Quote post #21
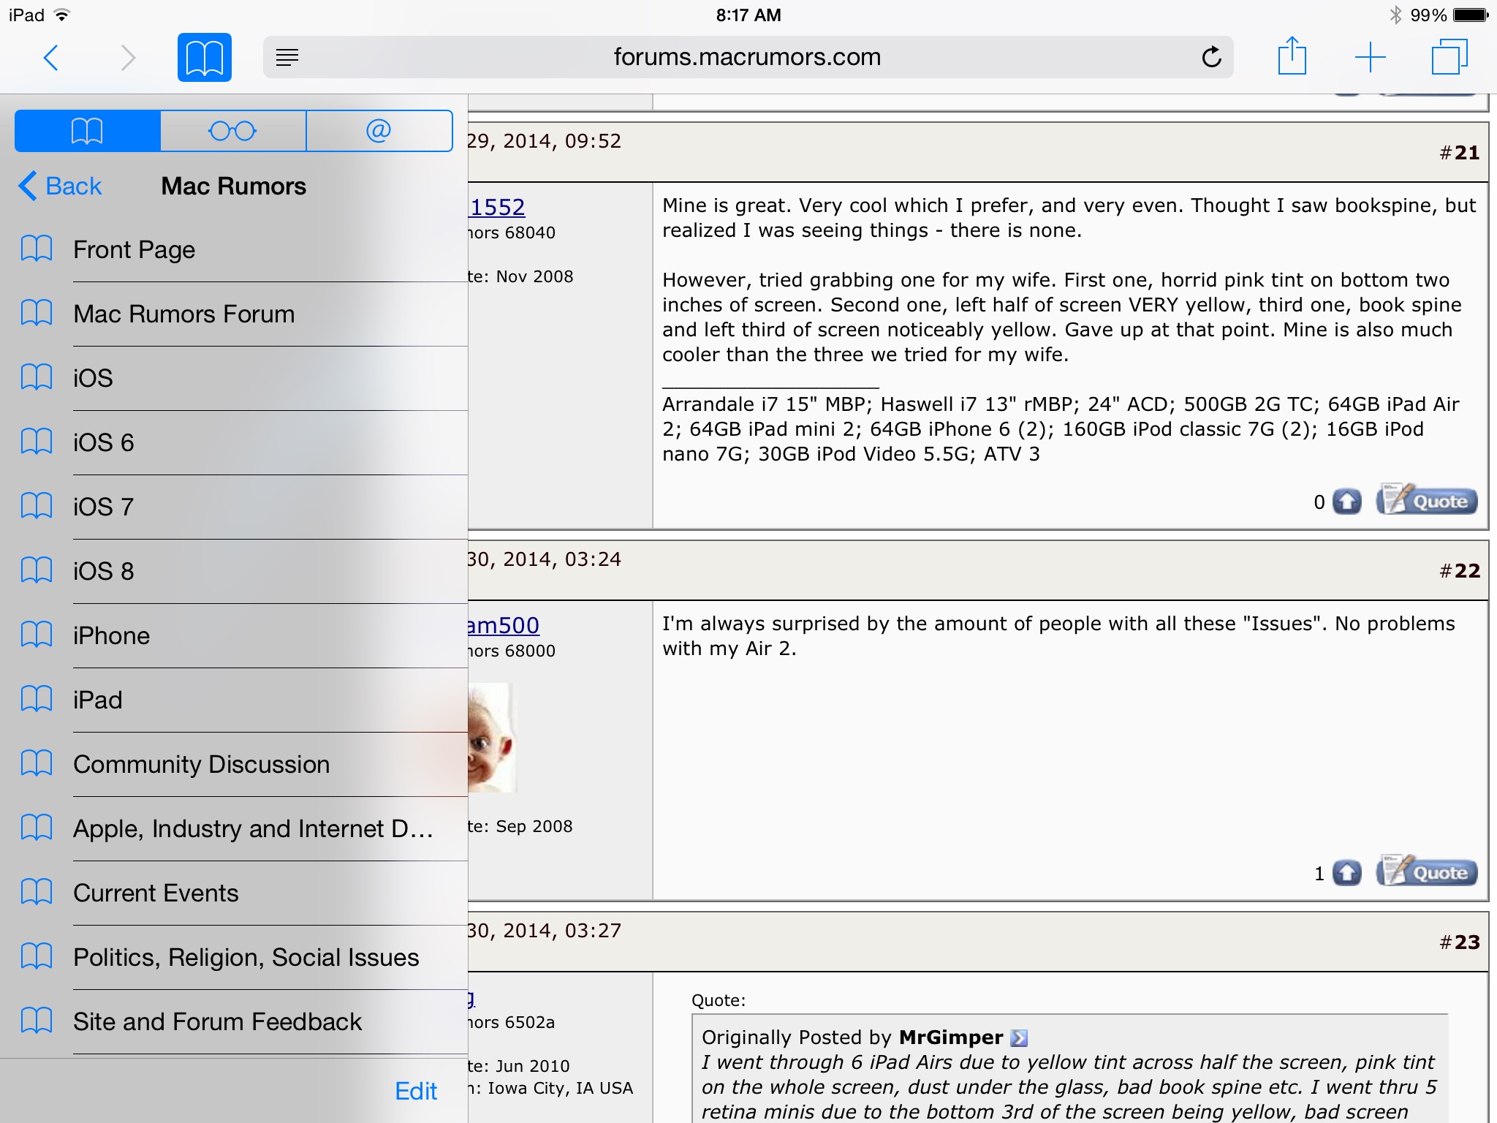The width and height of the screenshot is (1497, 1123). 1427,499
